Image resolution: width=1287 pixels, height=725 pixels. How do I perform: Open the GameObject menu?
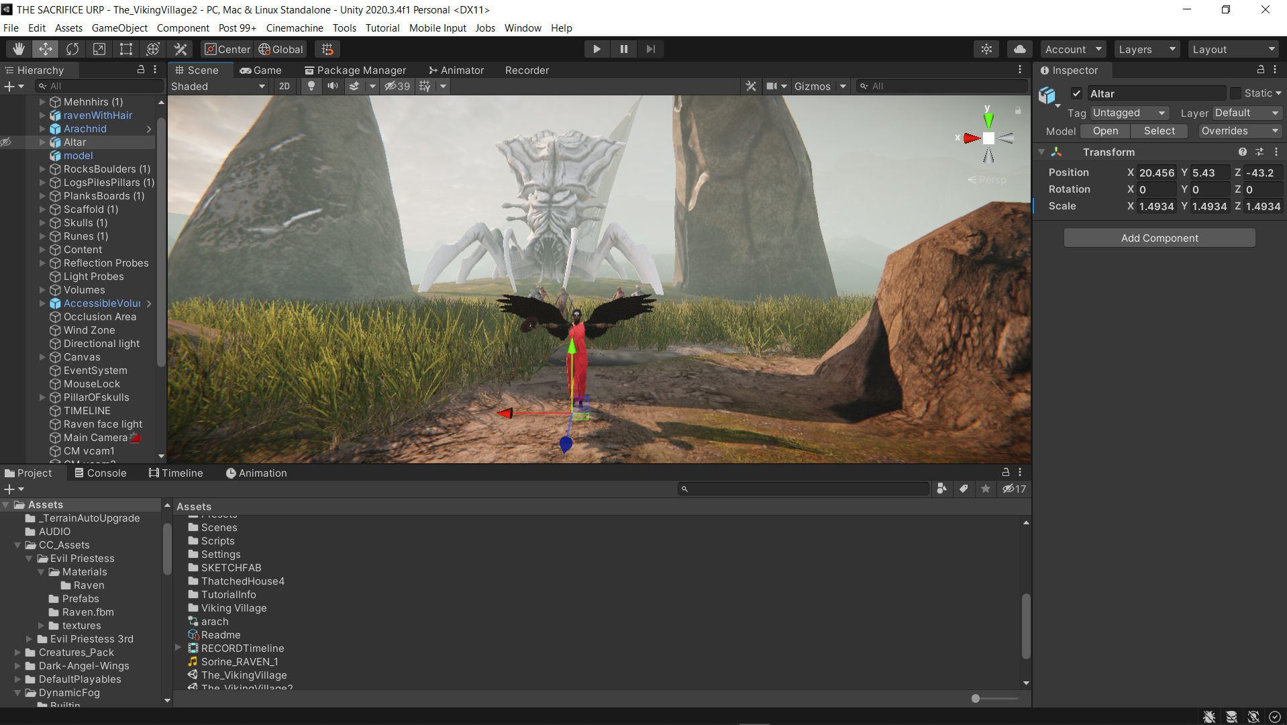[x=119, y=28]
